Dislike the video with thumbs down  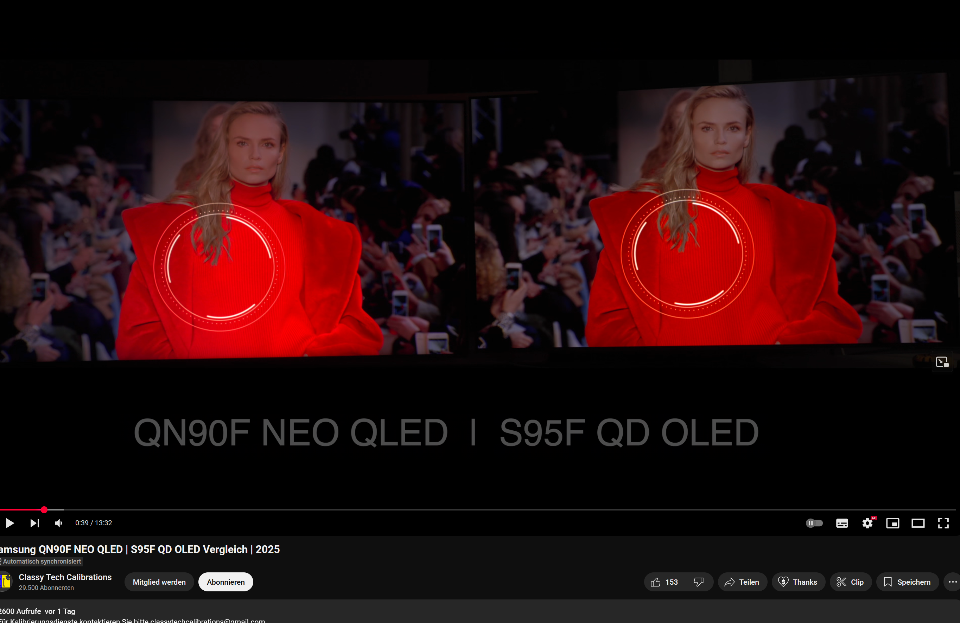[x=699, y=582]
